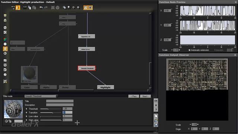Image resolution: width=238 pixels, height=134 pixels.
Task: Increase Scale in Function Node Preview
Action: click(x=179, y=50)
